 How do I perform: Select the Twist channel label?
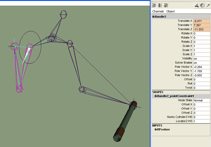[x=188, y=88]
